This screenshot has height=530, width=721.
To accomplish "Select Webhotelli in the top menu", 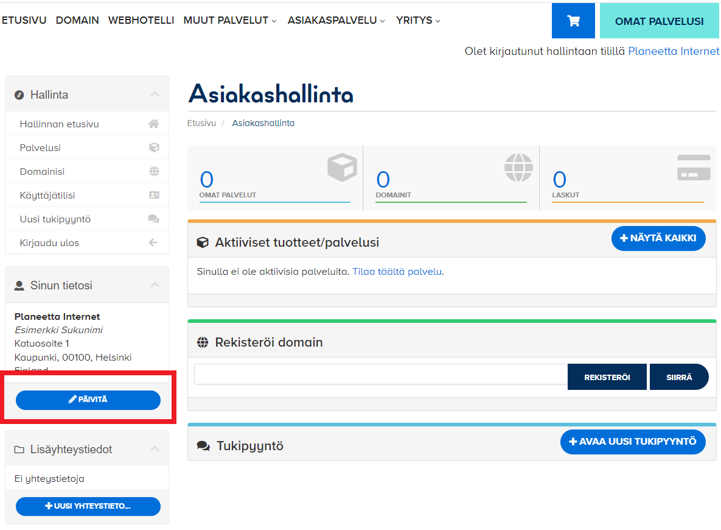I will 141,20.
